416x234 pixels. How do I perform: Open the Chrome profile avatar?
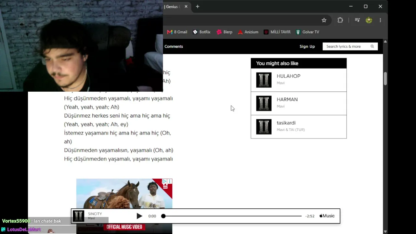tap(369, 20)
